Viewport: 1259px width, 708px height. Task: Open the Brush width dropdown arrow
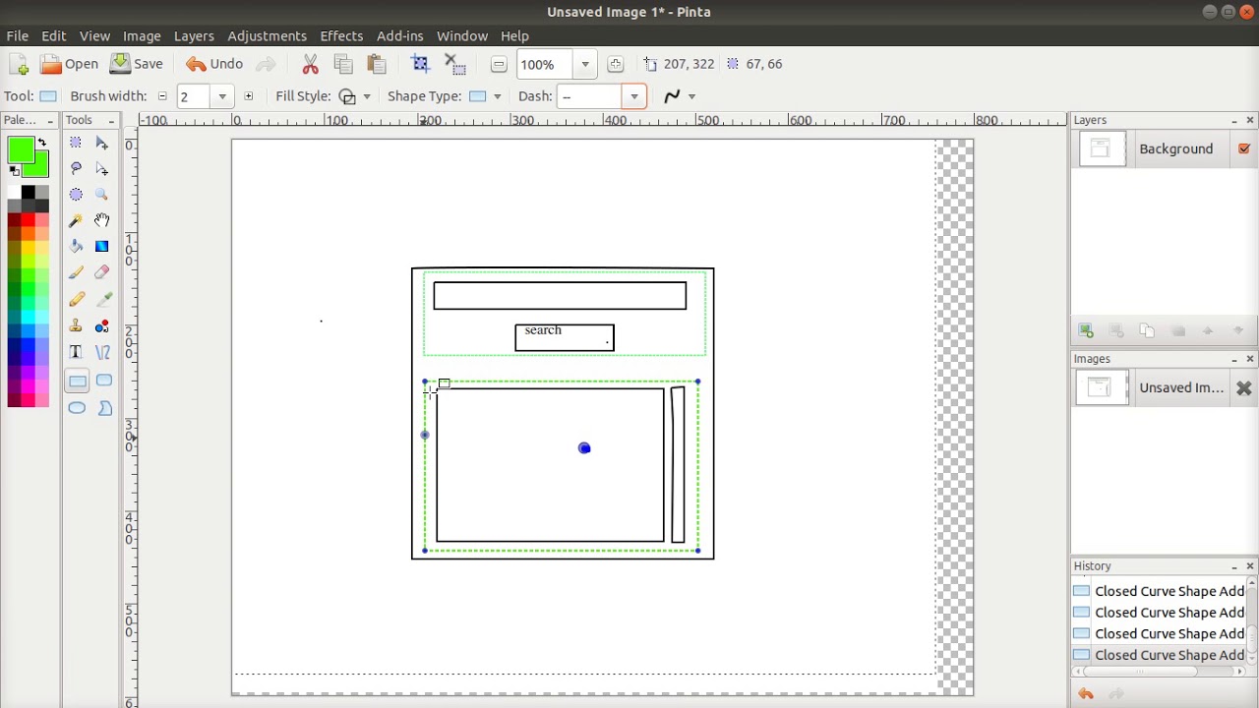tap(222, 96)
